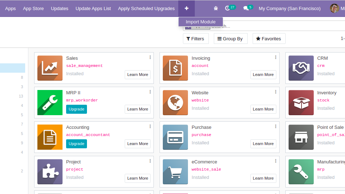Screen dimensions: 345x194
Task: Expand the Group By dropdown
Action: pyautogui.click(x=230, y=39)
